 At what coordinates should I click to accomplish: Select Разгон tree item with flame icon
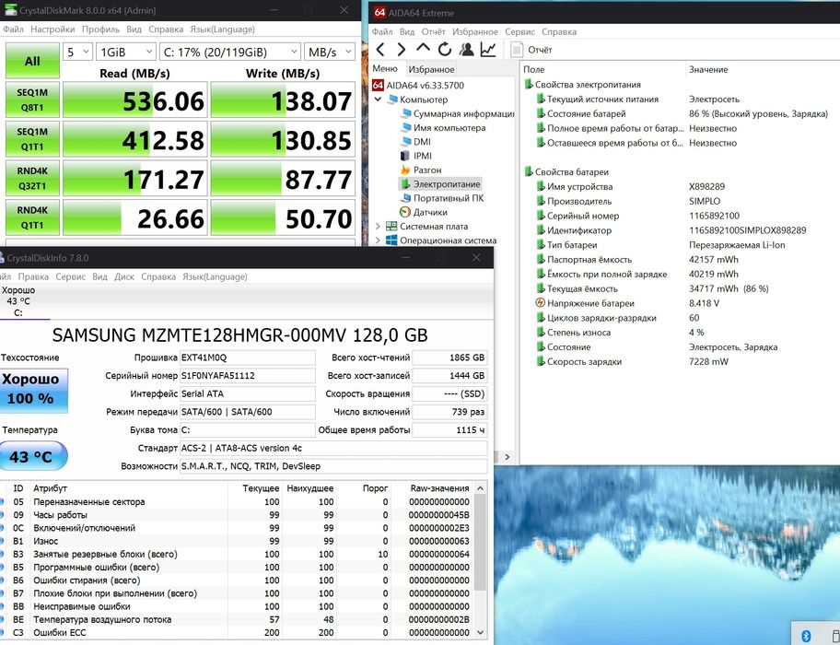[421, 170]
